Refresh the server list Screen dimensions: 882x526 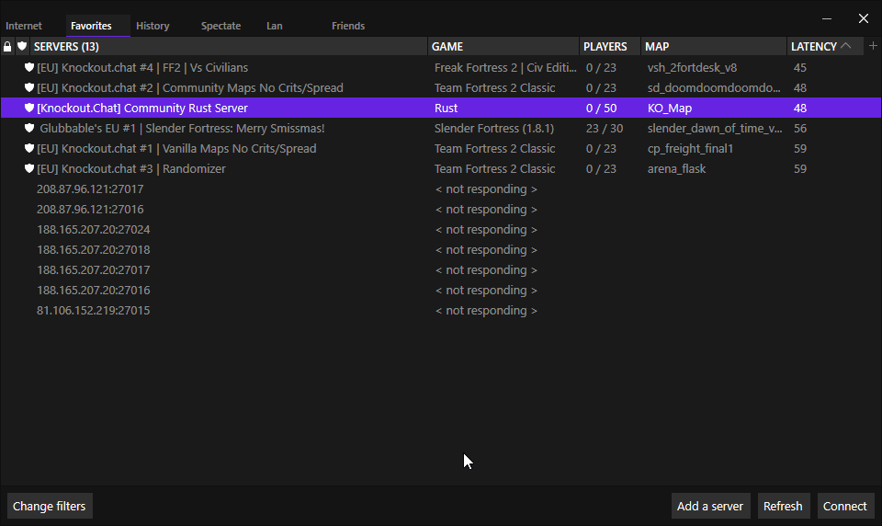[783, 506]
